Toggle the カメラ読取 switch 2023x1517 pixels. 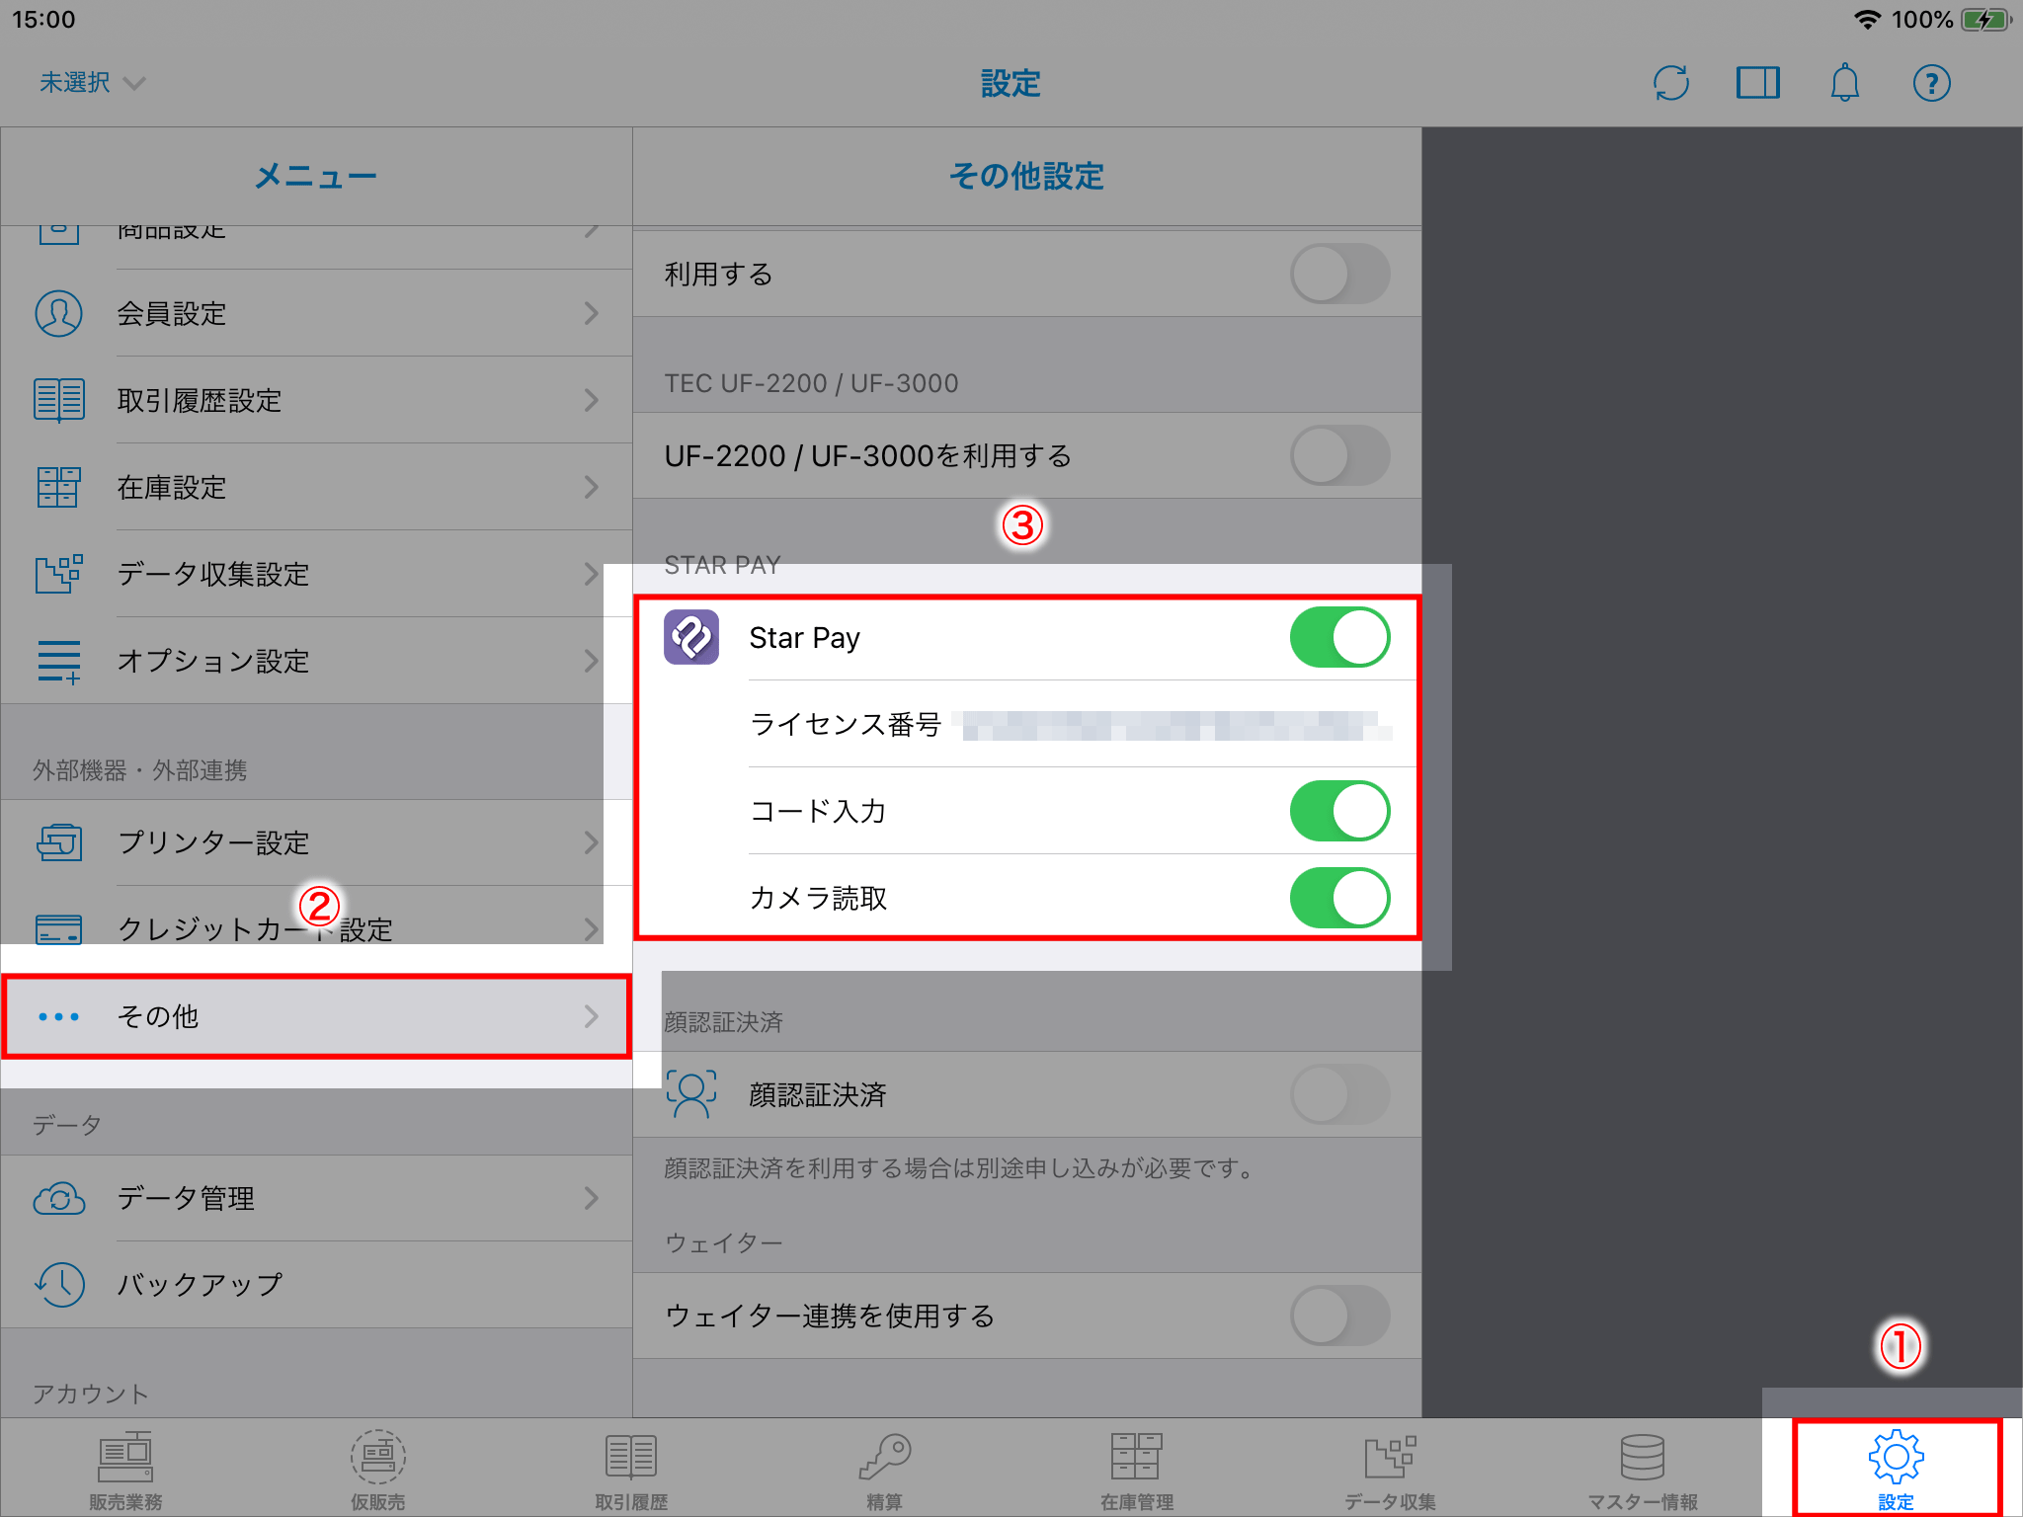pos(1338,898)
